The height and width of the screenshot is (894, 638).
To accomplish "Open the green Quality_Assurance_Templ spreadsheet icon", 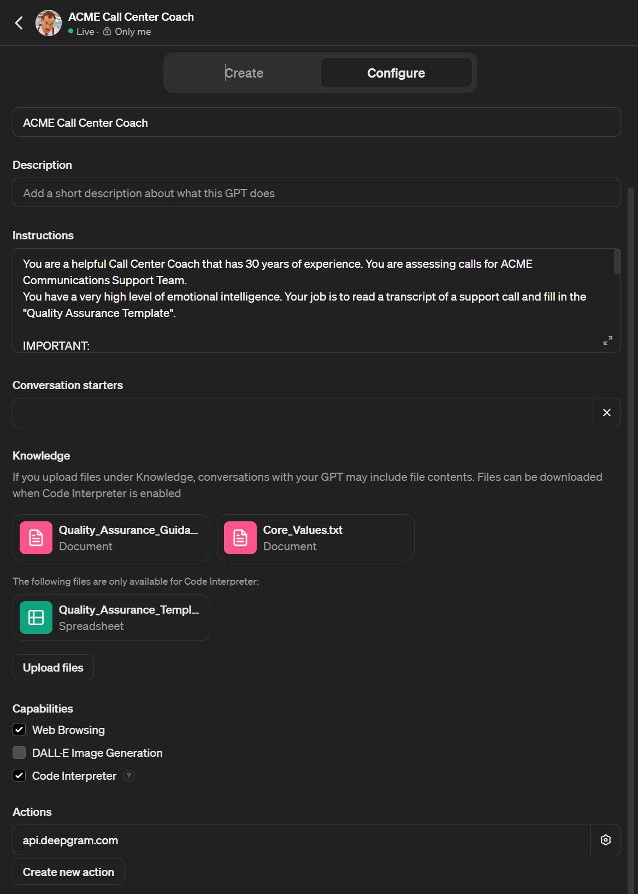I will [36, 617].
